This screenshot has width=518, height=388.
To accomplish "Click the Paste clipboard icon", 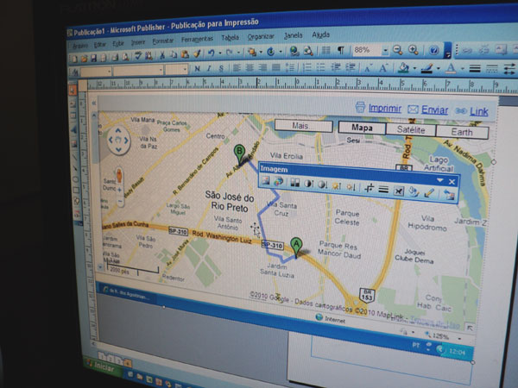I will [185, 54].
